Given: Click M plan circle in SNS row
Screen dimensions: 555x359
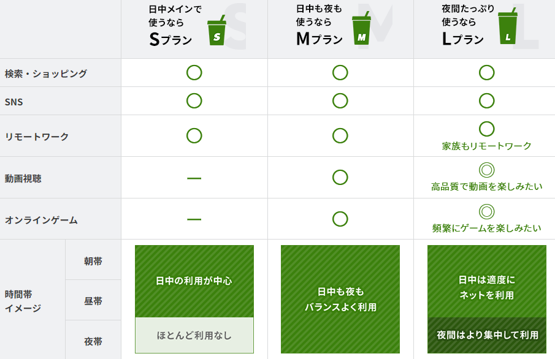Looking at the screenshot, I should click(340, 101).
